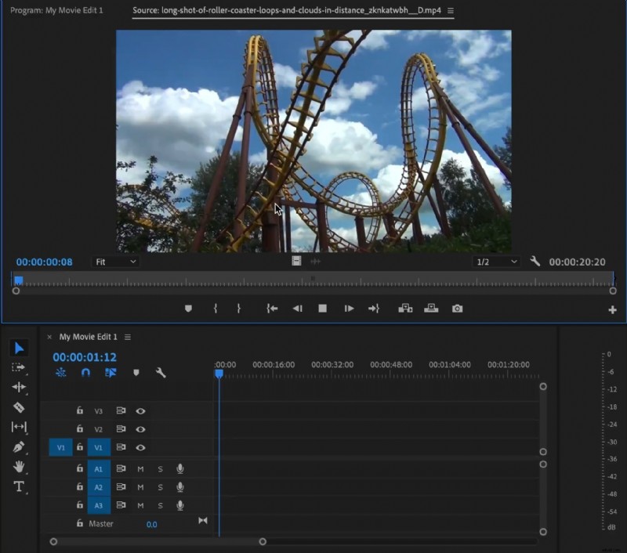Screen dimensions: 627x553
Task: Select the My Movie Edit 1 tab
Action: [89, 338]
